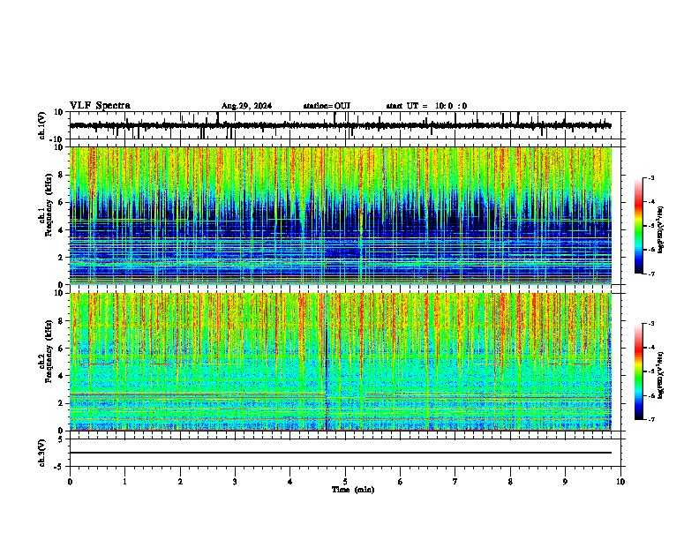Click the ch.1 spectrogram color scale bar
This screenshot has height=540, width=699.
pos(639,226)
